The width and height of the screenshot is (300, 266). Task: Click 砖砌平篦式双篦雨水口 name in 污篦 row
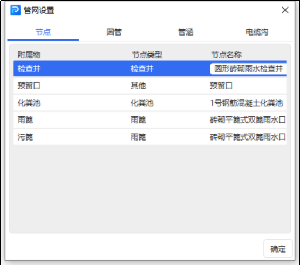pos(248,137)
